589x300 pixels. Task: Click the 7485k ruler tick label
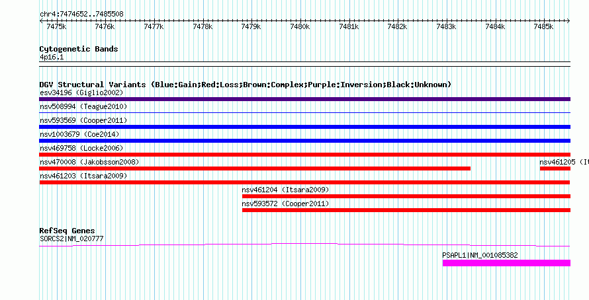point(543,26)
